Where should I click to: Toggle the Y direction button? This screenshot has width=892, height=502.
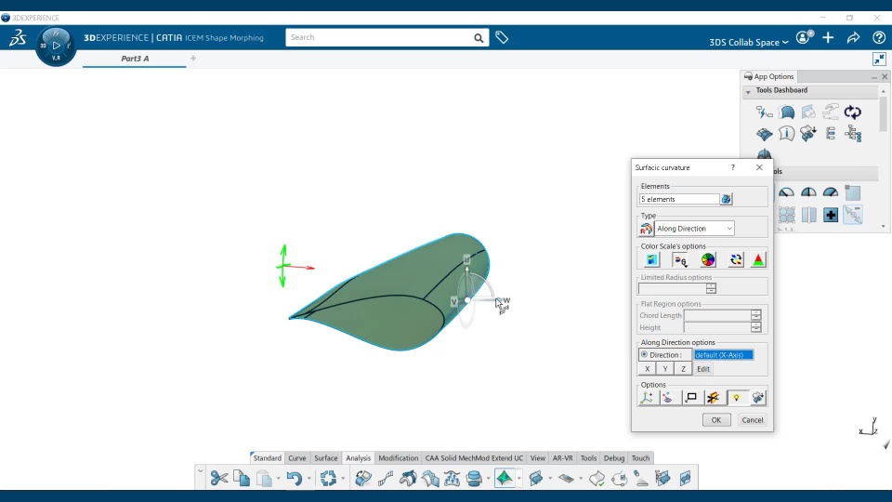[665, 369]
